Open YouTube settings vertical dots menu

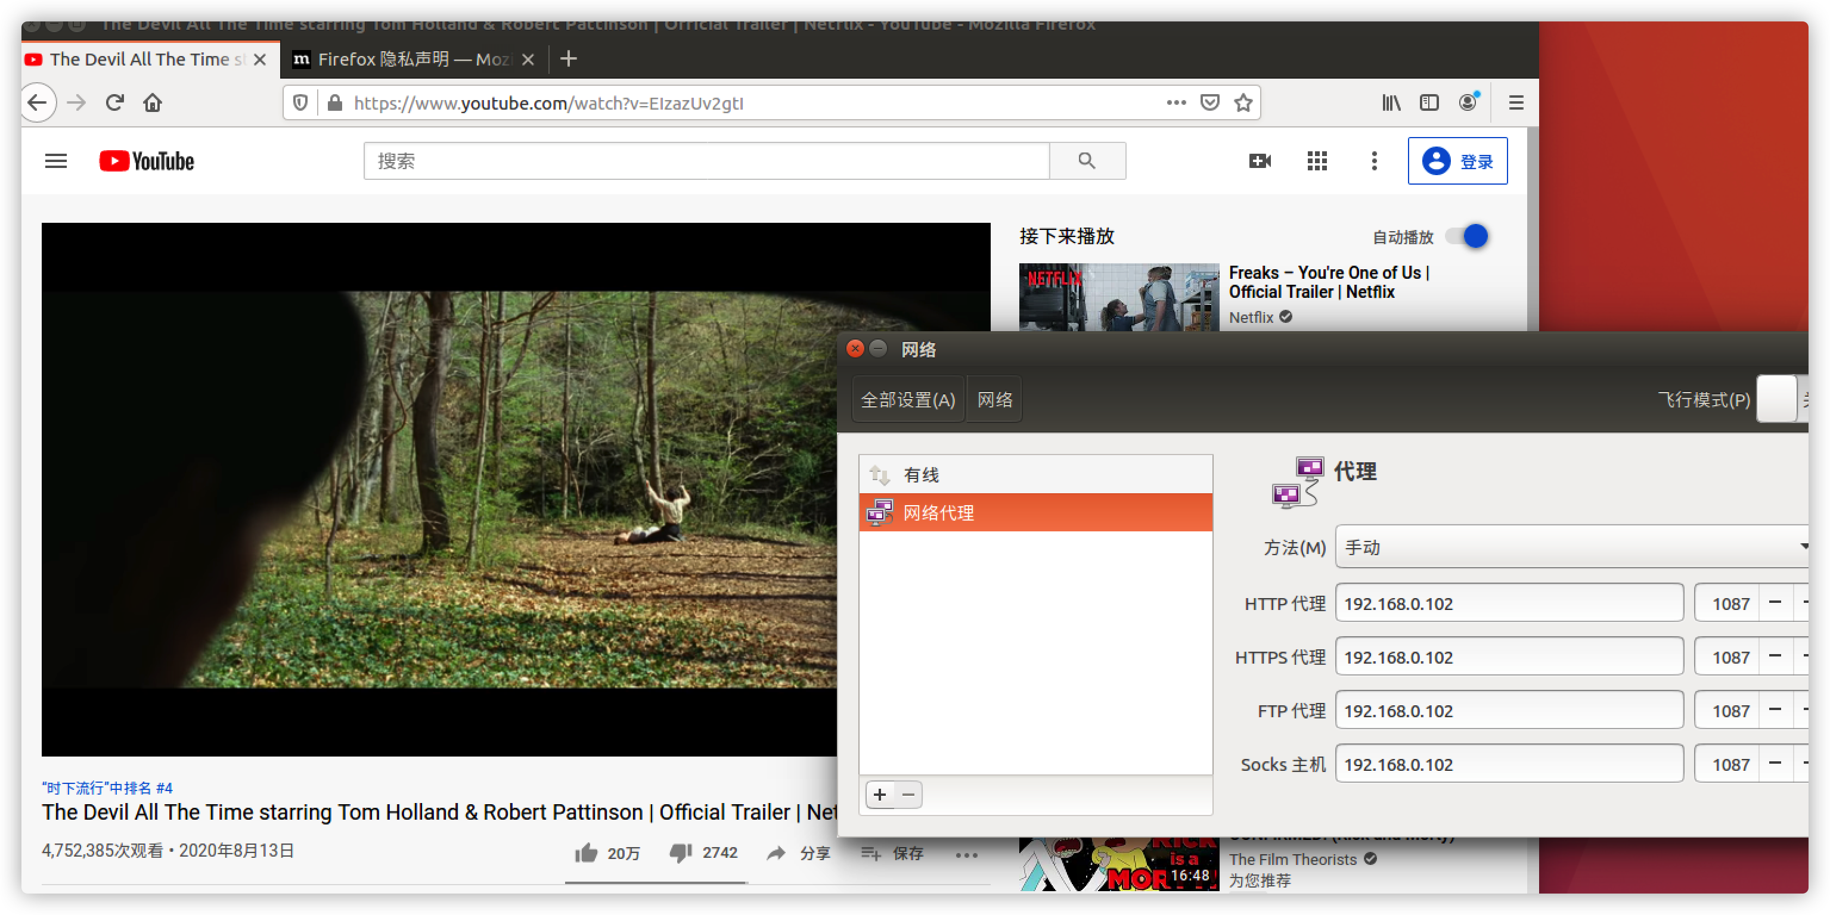[1374, 161]
